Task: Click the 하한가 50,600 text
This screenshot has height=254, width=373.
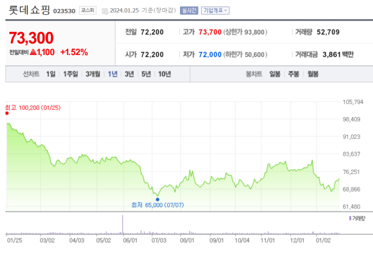Action: click(245, 55)
